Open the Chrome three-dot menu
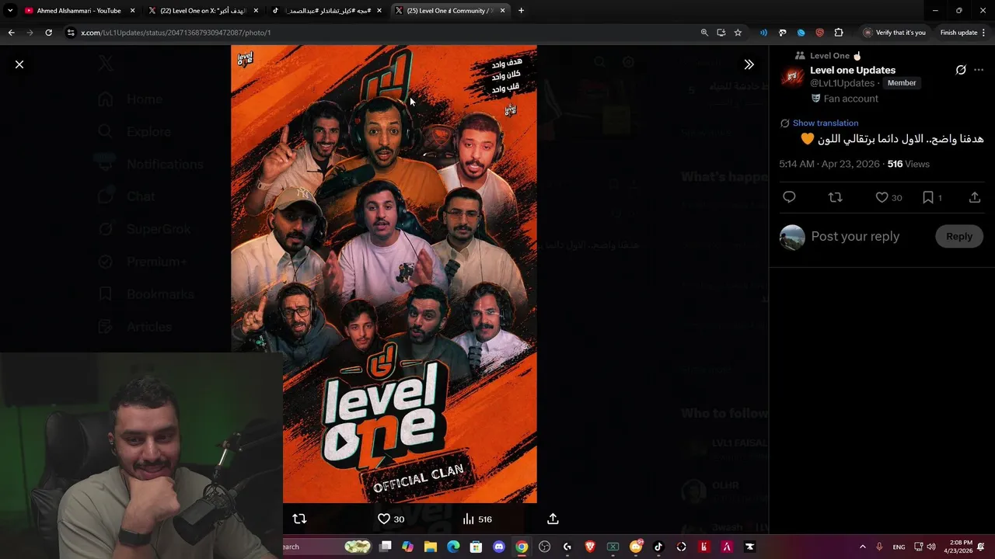Screen dimensions: 995x559 [984, 33]
